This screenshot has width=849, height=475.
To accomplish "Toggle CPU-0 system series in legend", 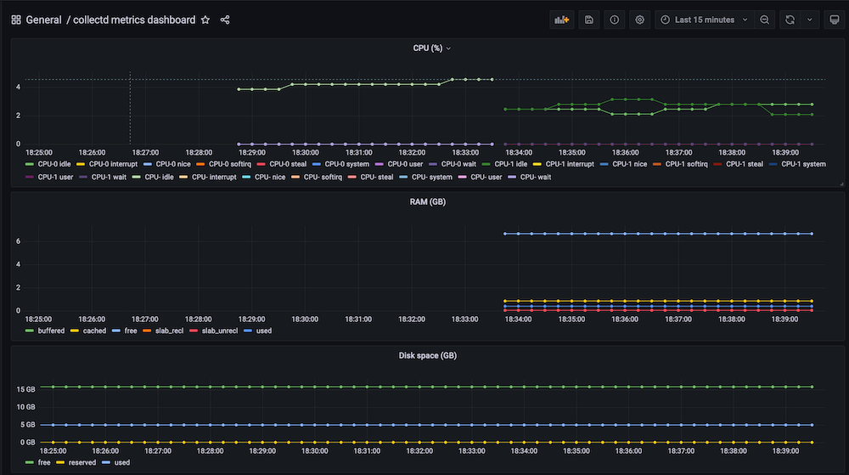I will 346,164.
